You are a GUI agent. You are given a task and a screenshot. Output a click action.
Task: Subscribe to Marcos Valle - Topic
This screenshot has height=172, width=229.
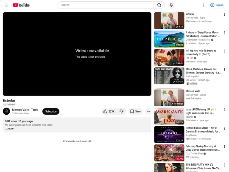point(51,111)
